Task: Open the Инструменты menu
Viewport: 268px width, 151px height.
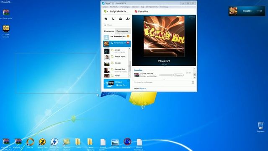Action: 152,7
